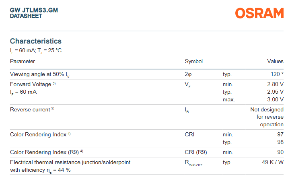Click the Values column header
This screenshot has width=292, height=183.
275,62
